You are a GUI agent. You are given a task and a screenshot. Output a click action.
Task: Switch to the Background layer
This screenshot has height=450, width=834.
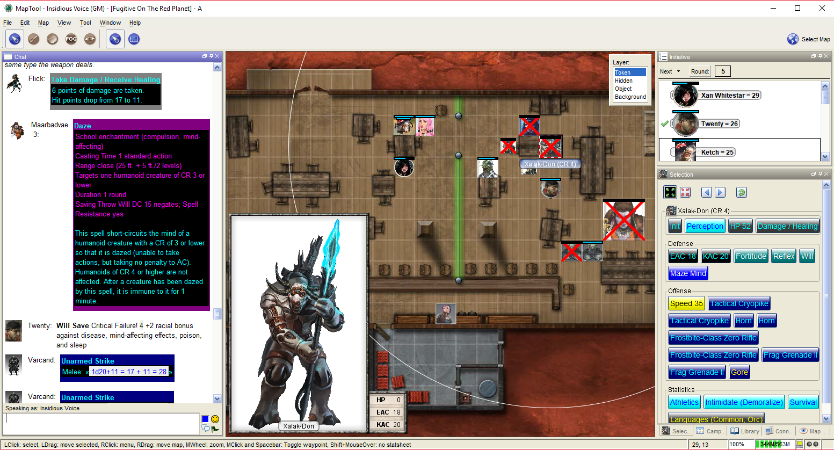click(x=630, y=97)
